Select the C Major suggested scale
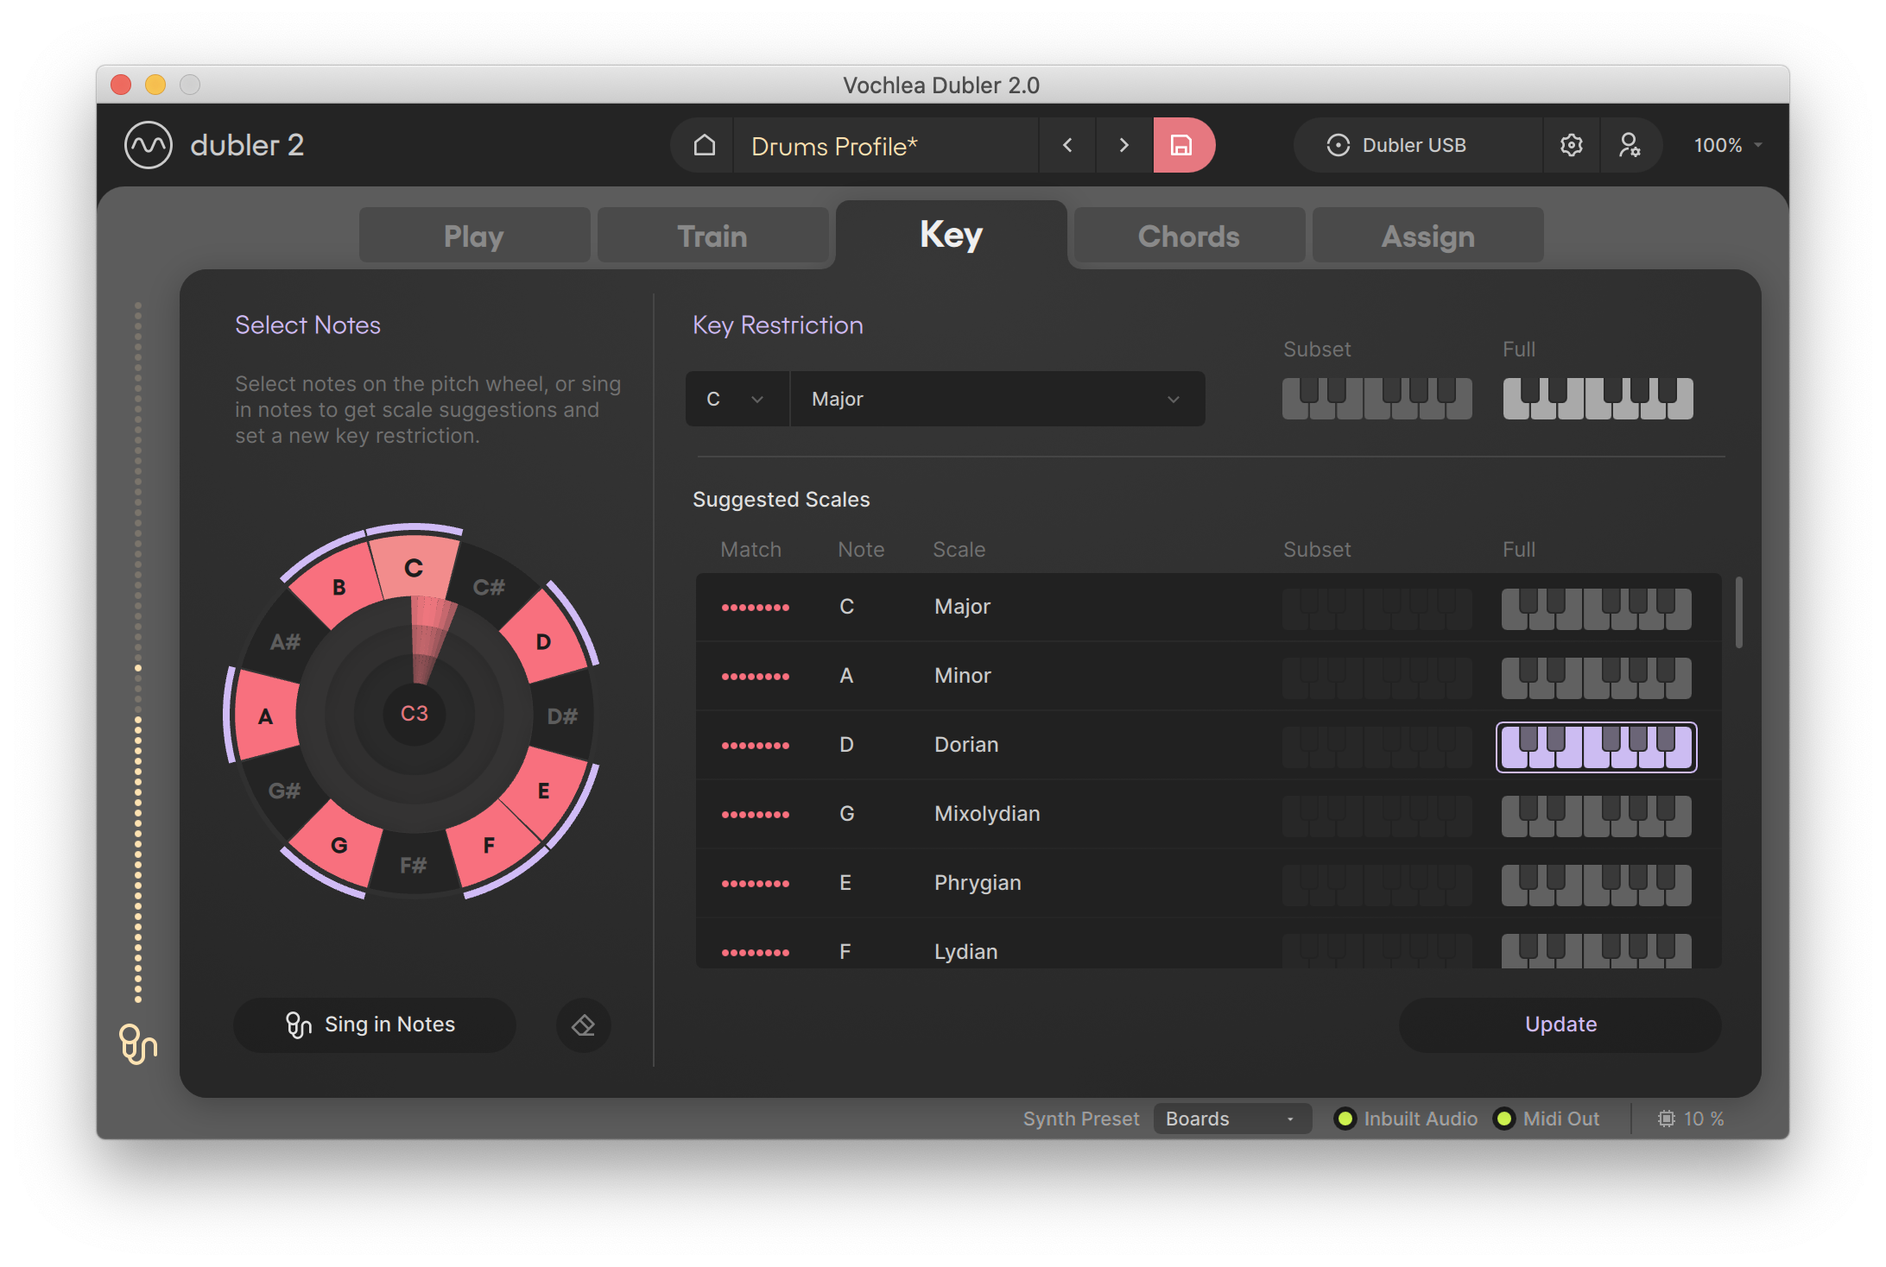This screenshot has height=1267, width=1886. point(1209,607)
